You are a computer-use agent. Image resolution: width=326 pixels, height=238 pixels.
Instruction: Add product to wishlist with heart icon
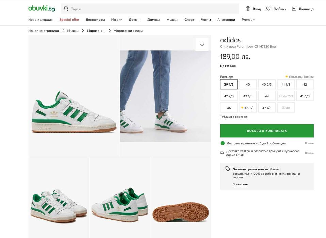pos(202,44)
